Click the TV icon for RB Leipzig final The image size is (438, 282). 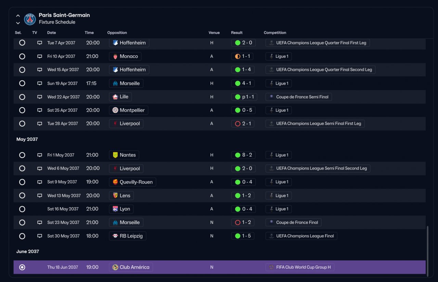click(40, 236)
